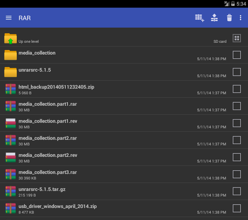Open the unrarsrc-5.1.5 folder name
Image resolution: width=248 pixels, height=220 pixels.
tap(35, 70)
